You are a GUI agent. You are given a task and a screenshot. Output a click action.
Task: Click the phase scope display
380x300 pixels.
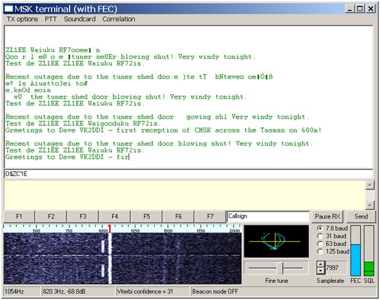(x=277, y=241)
